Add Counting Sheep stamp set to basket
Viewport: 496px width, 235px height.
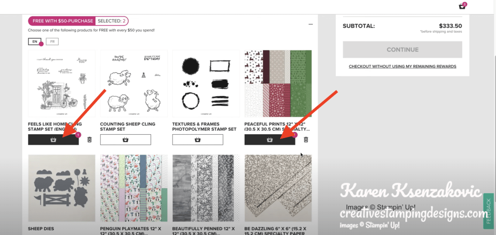(x=125, y=140)
